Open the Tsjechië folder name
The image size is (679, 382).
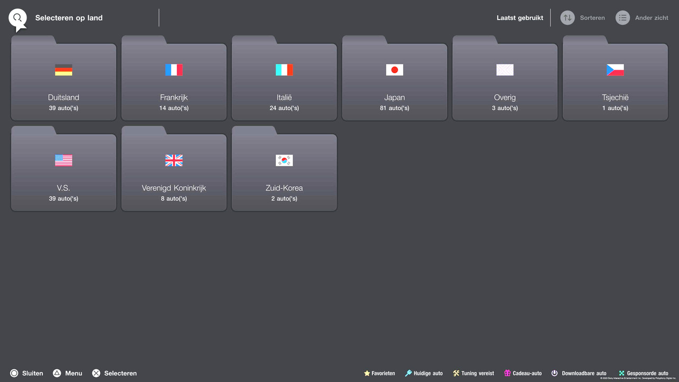pyautogui.click(x=615, y=98)
